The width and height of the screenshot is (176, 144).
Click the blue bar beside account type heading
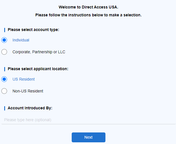[x=4, y=30]
